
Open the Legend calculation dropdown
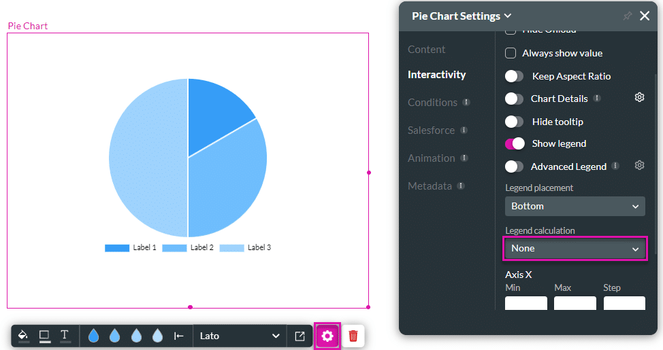(575, 248)
